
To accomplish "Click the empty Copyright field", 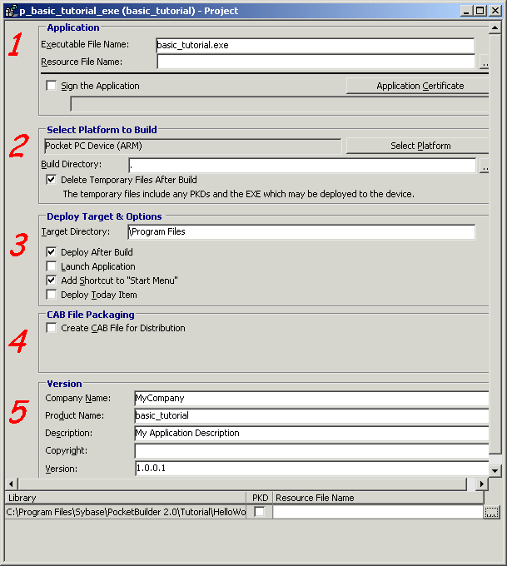I will [x=311, y=451].
